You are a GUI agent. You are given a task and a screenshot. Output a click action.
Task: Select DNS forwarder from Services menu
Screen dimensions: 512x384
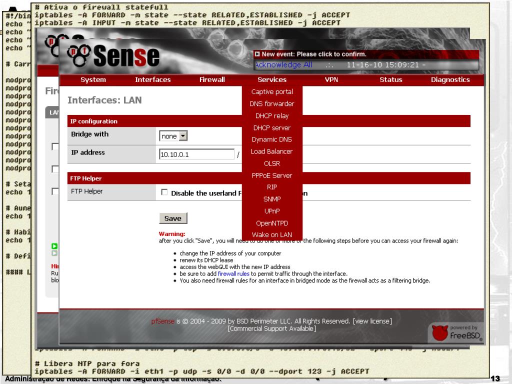tap(272, 104)
